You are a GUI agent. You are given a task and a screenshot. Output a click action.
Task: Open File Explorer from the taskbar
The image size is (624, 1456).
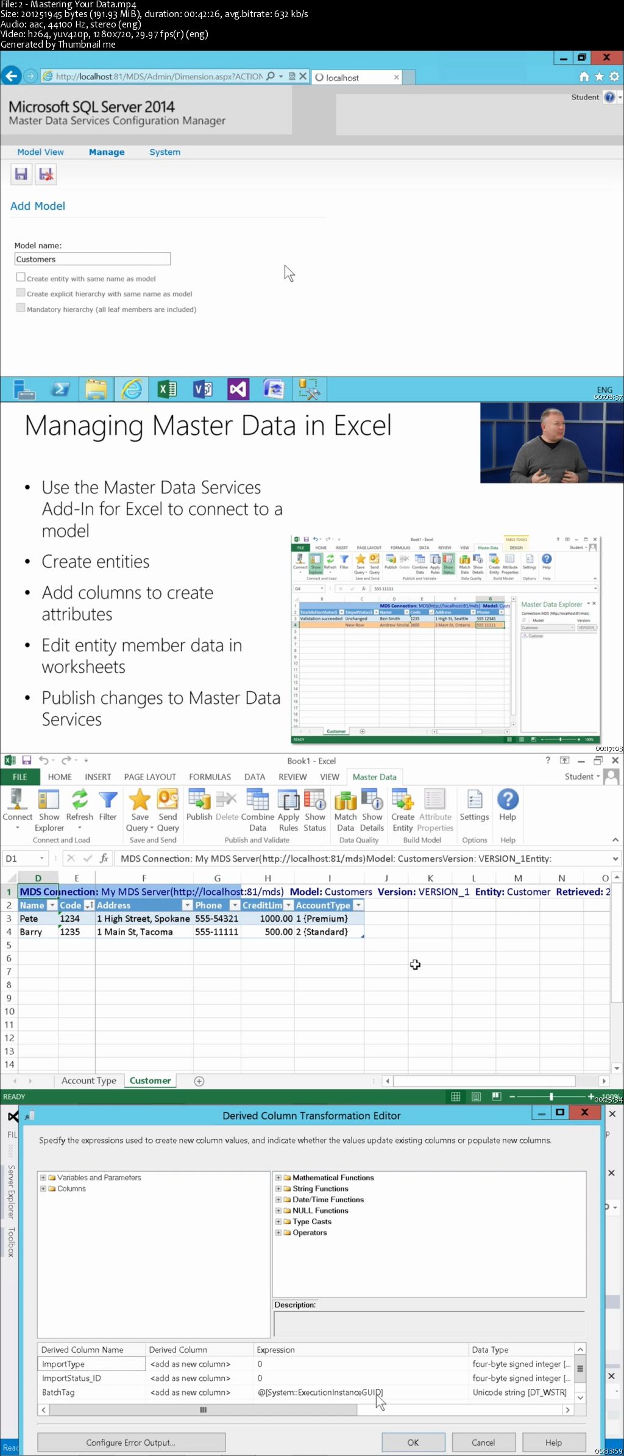[96, 389]
